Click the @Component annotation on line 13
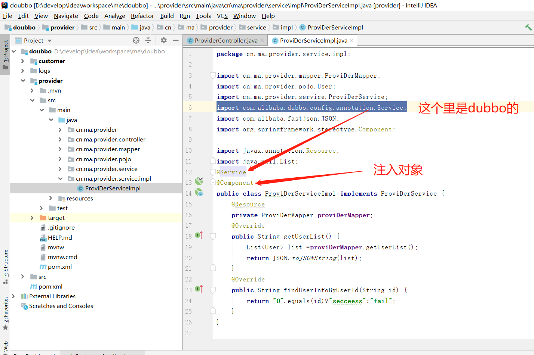The width and height of the screenshot is (534, 355). pyautogui.click(x=235, y=183)
